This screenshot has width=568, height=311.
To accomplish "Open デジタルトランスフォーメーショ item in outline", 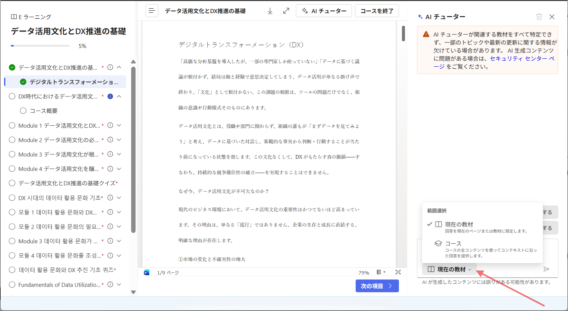I will click(x=66, y=82).
